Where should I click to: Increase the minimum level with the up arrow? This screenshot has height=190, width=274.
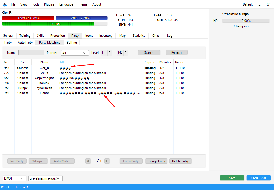click(109, 51)
